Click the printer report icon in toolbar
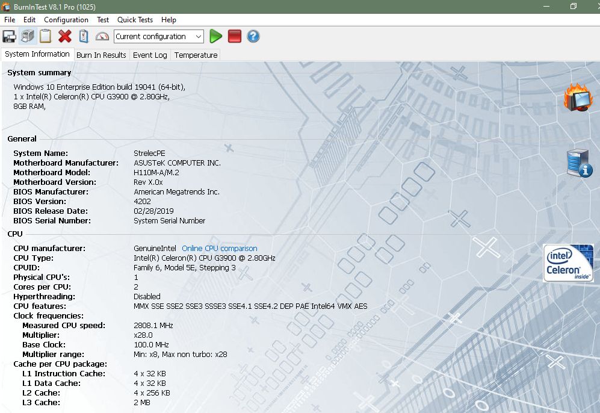The width and height of the screenshot is (600, 413). click(x=28, y=36)
